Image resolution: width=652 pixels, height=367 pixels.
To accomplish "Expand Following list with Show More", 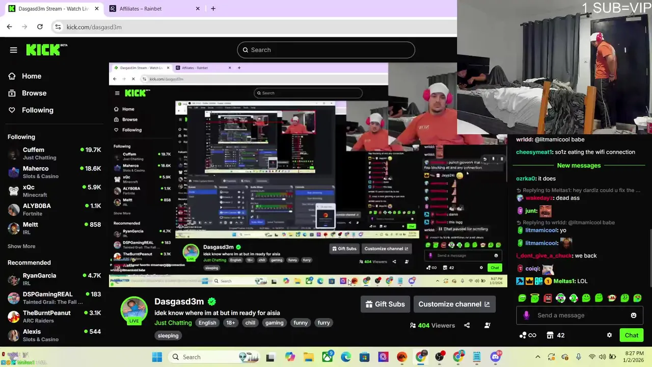I will tap(21, 246).
